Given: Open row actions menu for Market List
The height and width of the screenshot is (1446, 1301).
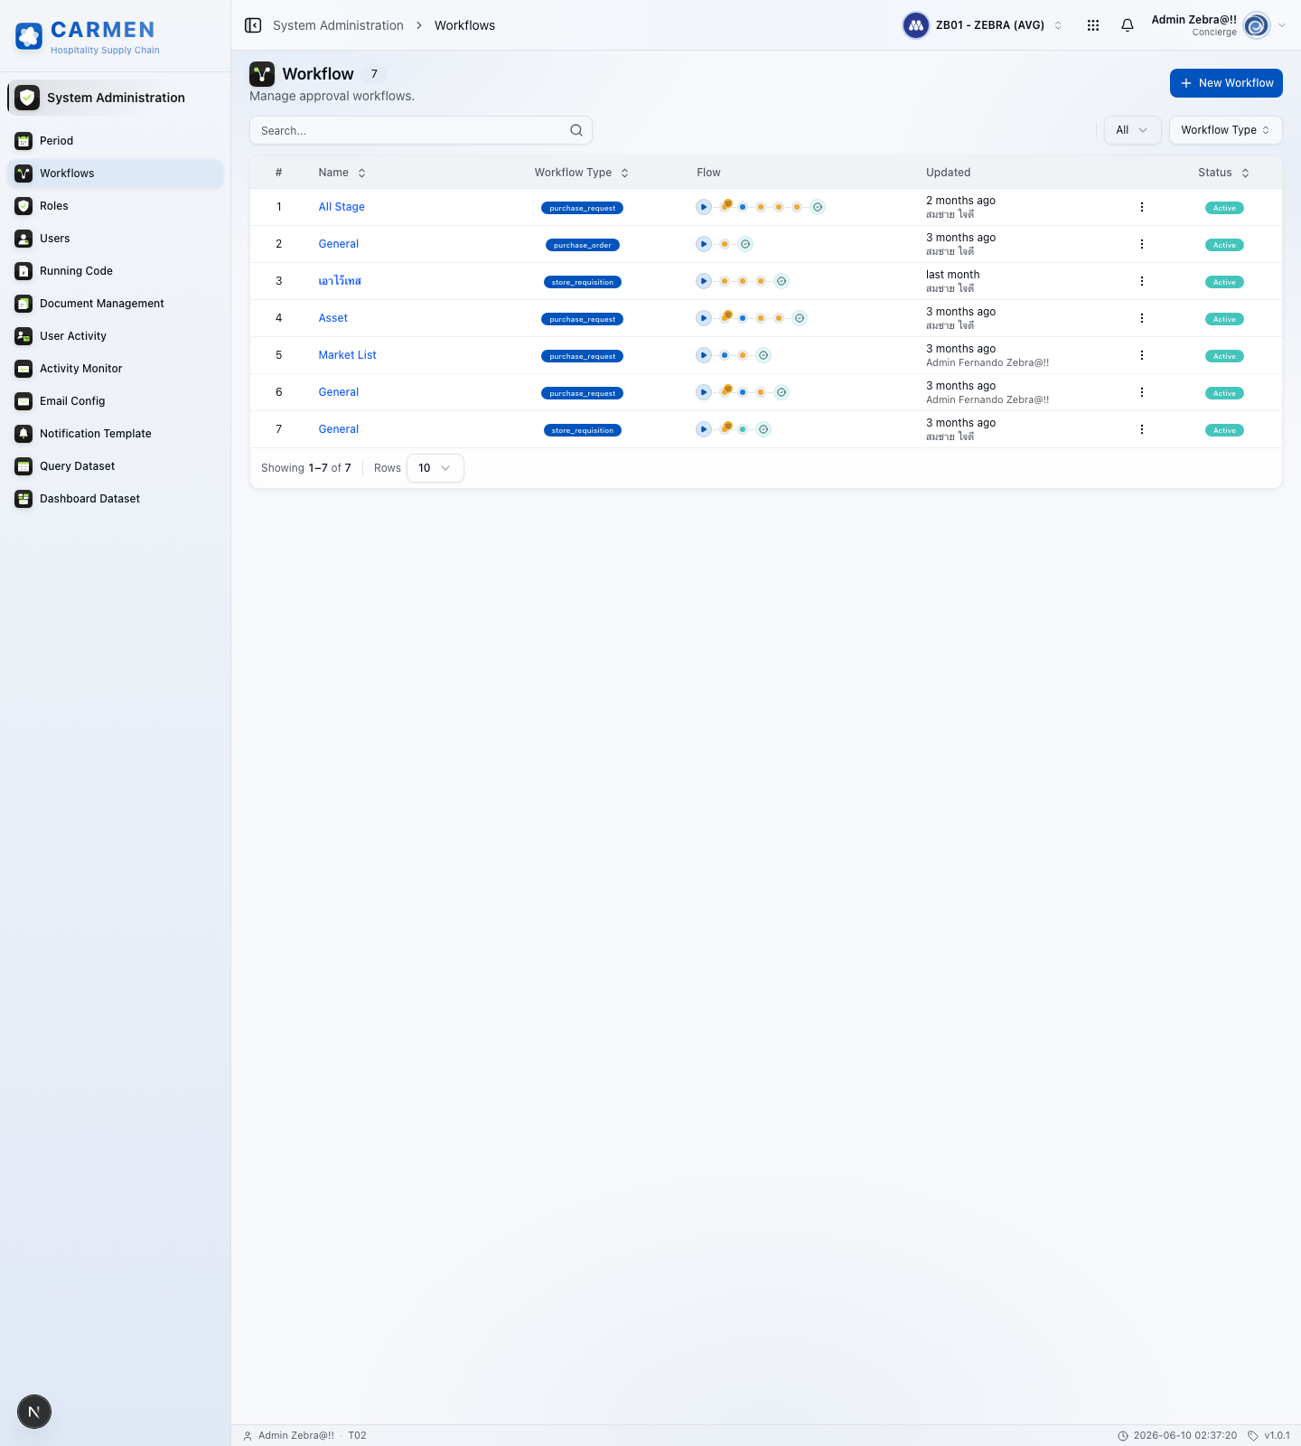Looking at the screenshot, I should pos(1142,355).
